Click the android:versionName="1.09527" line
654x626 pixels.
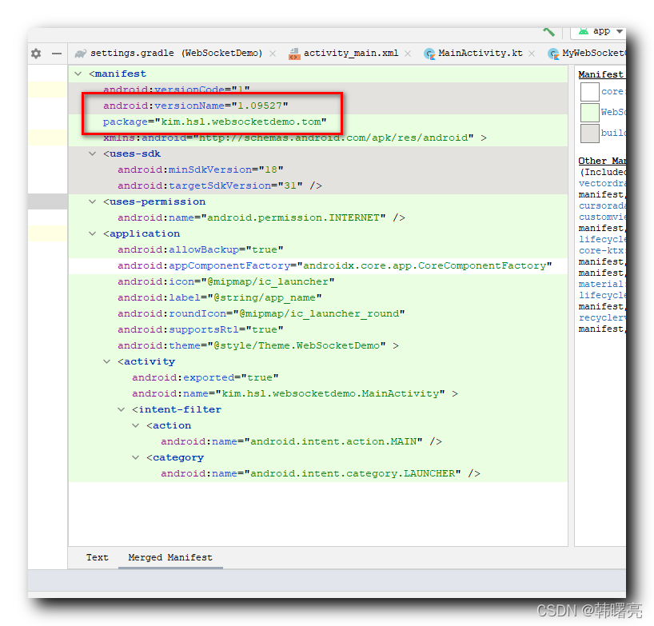[196, 106]
